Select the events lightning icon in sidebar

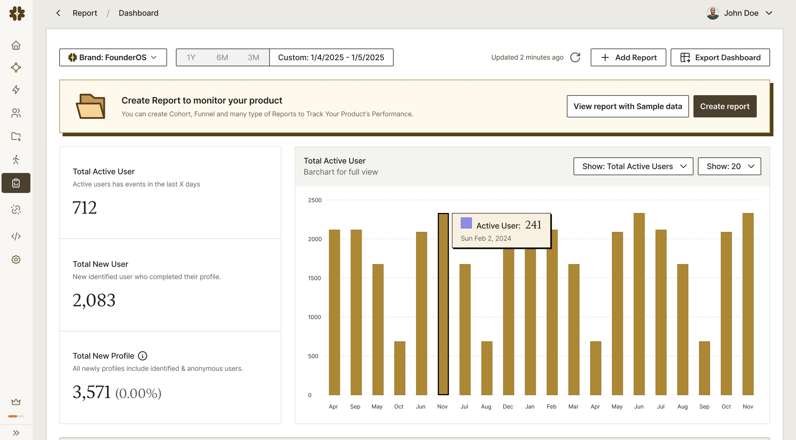point(16,90)
